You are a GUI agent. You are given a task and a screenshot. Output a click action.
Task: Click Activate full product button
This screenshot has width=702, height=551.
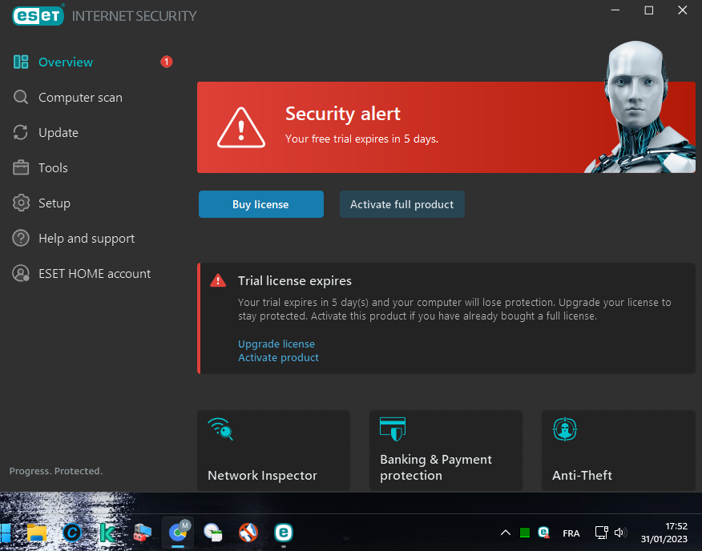pos(402,204)
